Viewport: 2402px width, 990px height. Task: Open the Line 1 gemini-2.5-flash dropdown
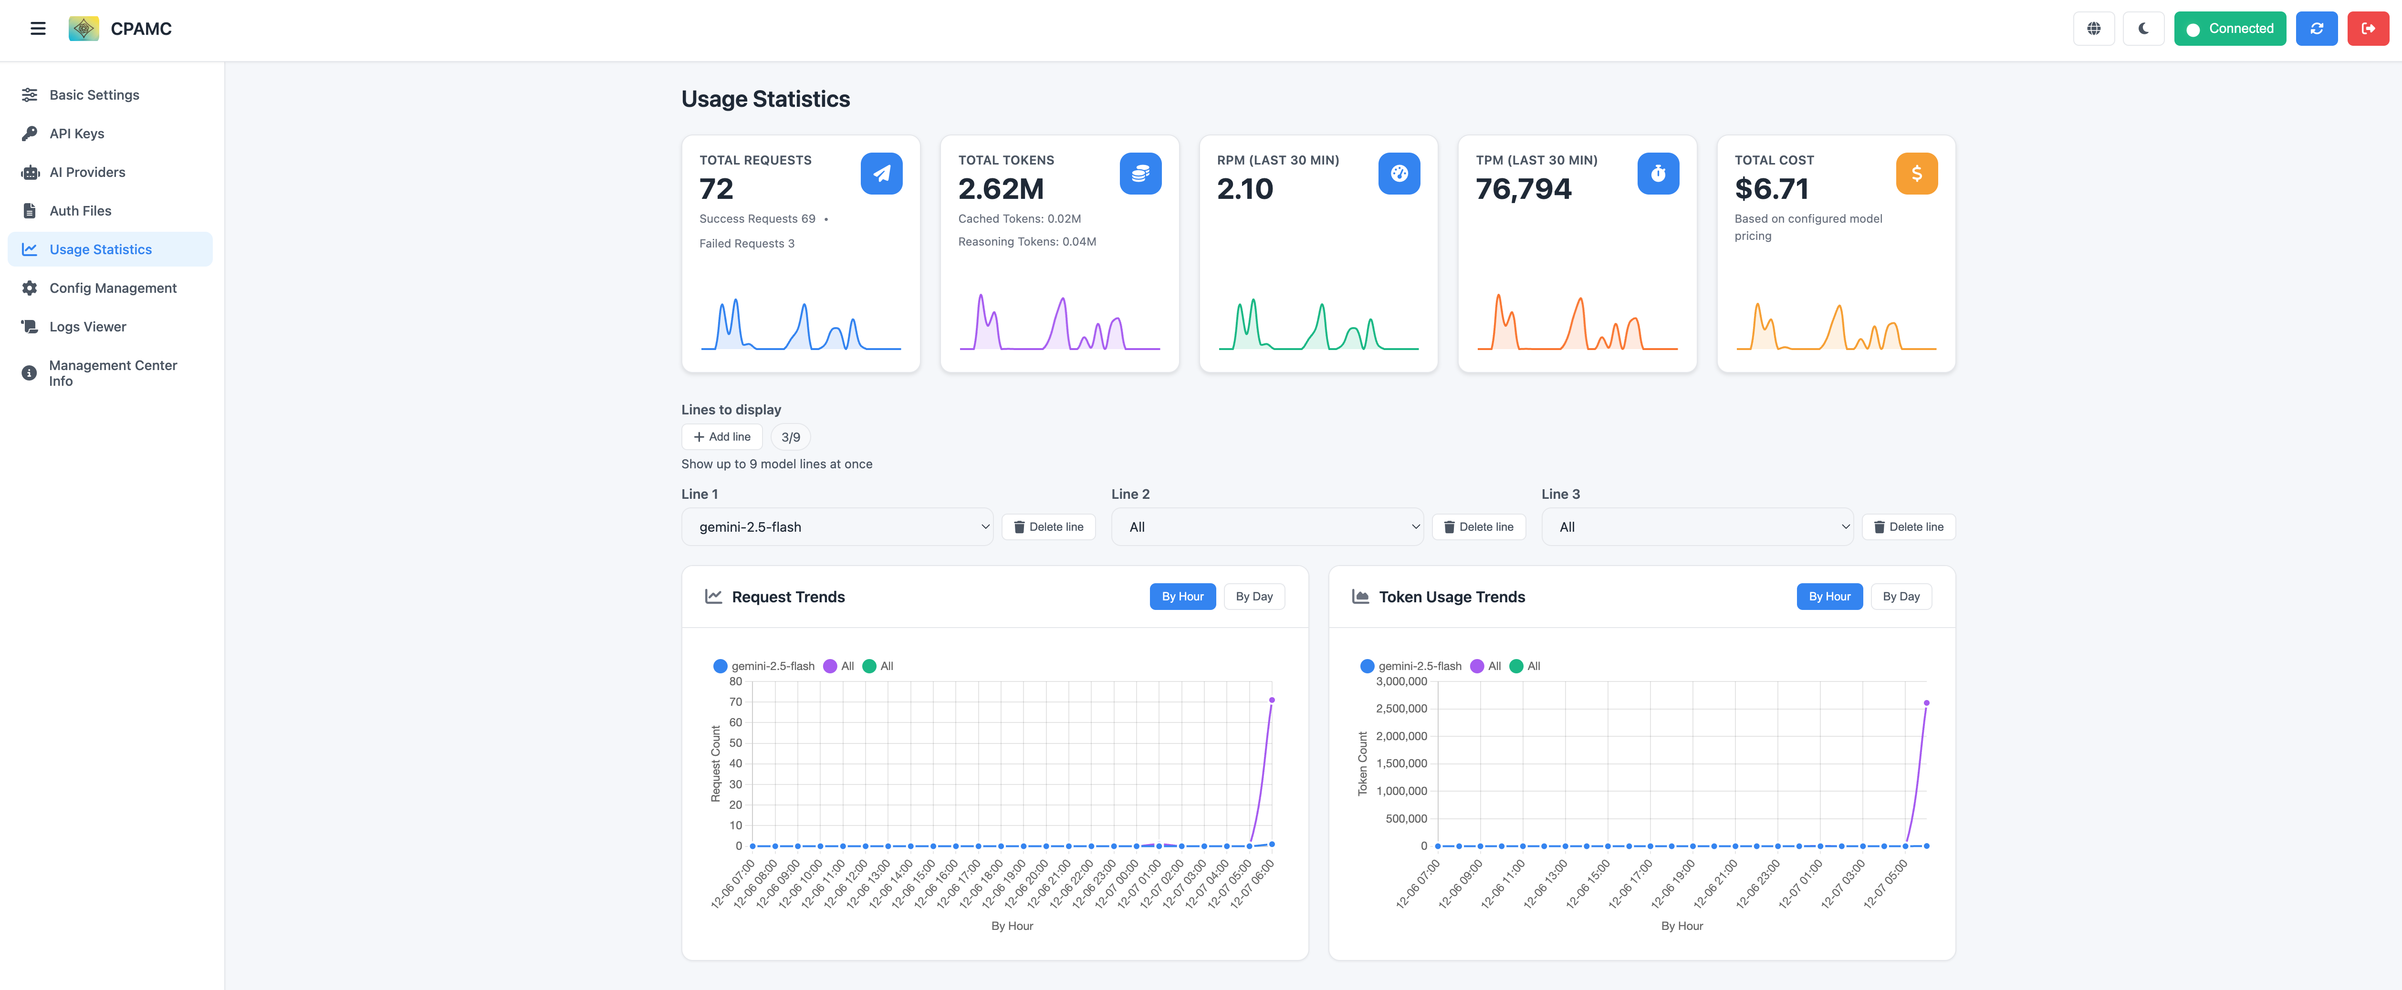(836, 526)
